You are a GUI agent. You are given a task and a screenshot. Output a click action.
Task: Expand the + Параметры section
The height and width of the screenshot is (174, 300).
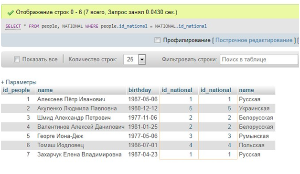19,82
